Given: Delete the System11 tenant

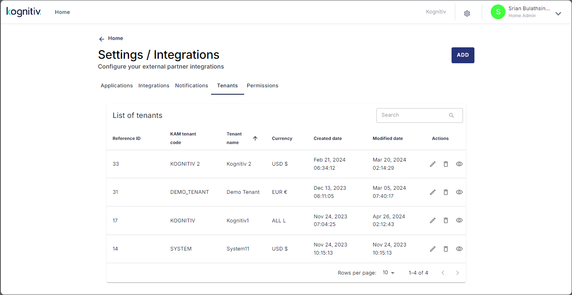Looking at the screenshot, I should pyautogui.click(x=446, y=249).
